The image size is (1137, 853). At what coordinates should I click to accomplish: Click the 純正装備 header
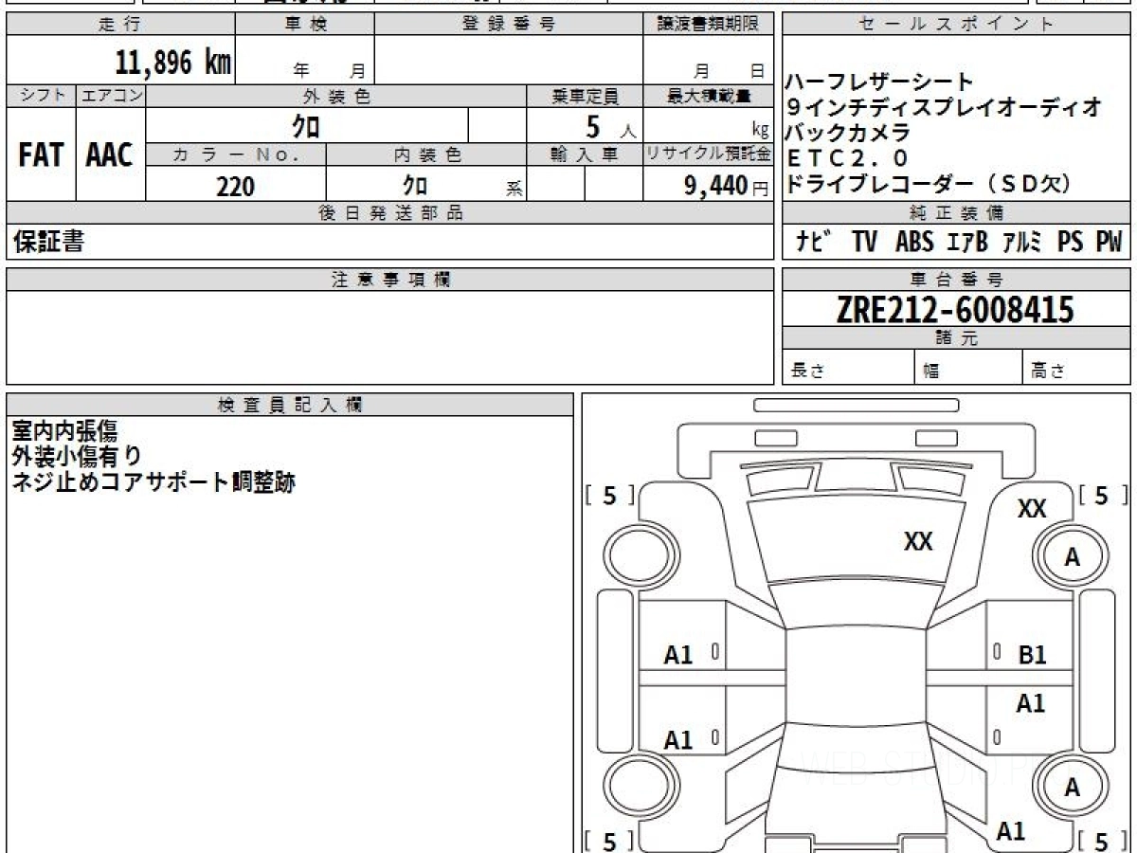(956, 213)
